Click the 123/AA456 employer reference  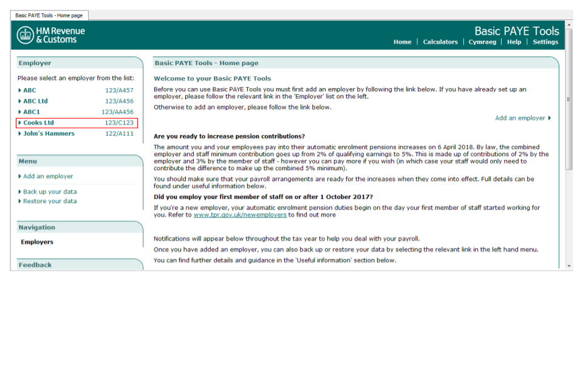(117, 112)
